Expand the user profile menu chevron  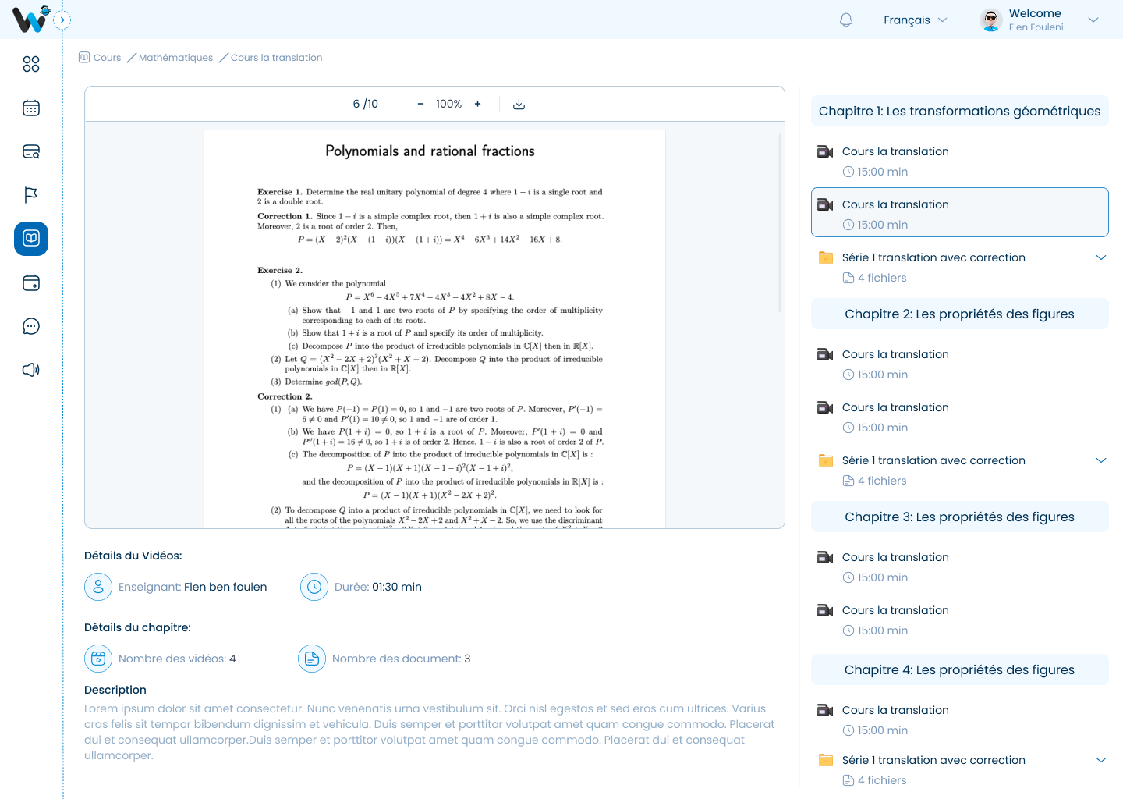(1093, 20)
